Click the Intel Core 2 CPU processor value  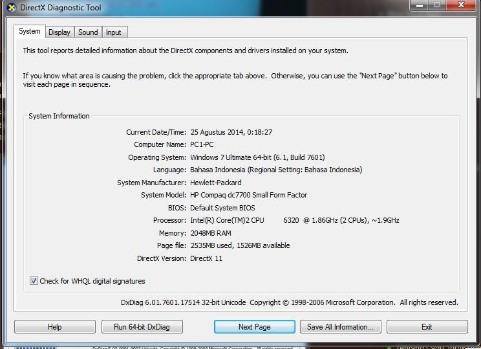295,220
